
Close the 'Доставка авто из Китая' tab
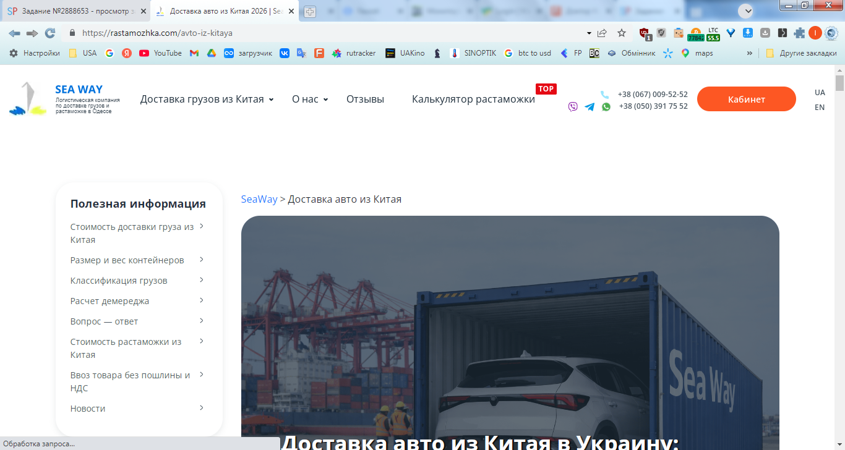291,11
